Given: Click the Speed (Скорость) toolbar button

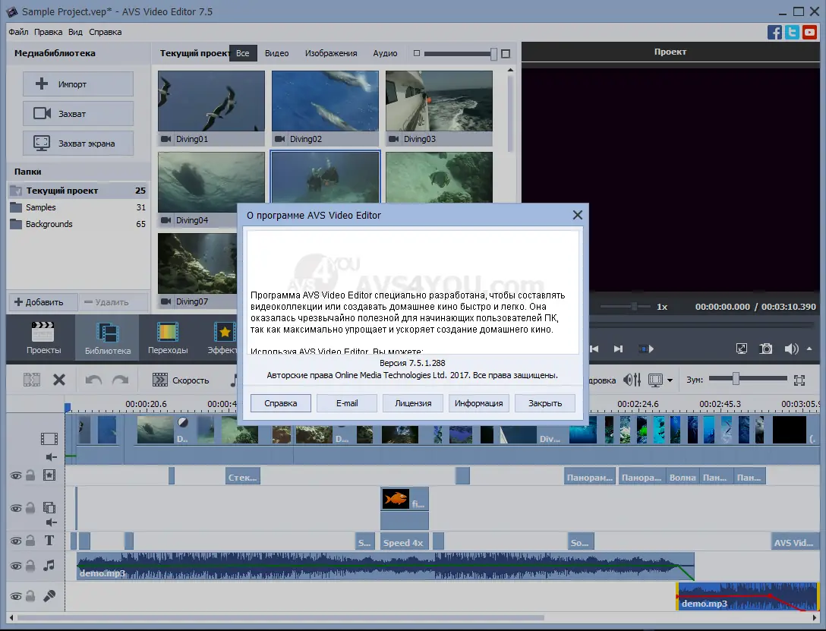Looking at the screenshot, I should pyautogui.click(x=181, y=380).
